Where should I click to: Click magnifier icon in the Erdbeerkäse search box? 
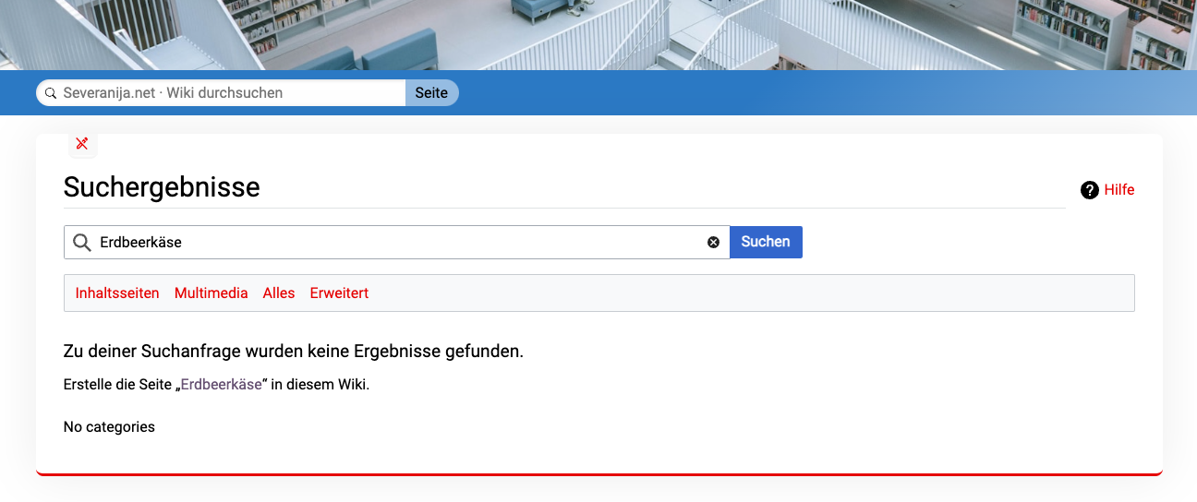81,242
